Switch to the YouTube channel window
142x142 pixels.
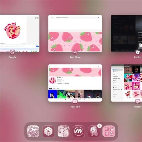tap(75, 83)
